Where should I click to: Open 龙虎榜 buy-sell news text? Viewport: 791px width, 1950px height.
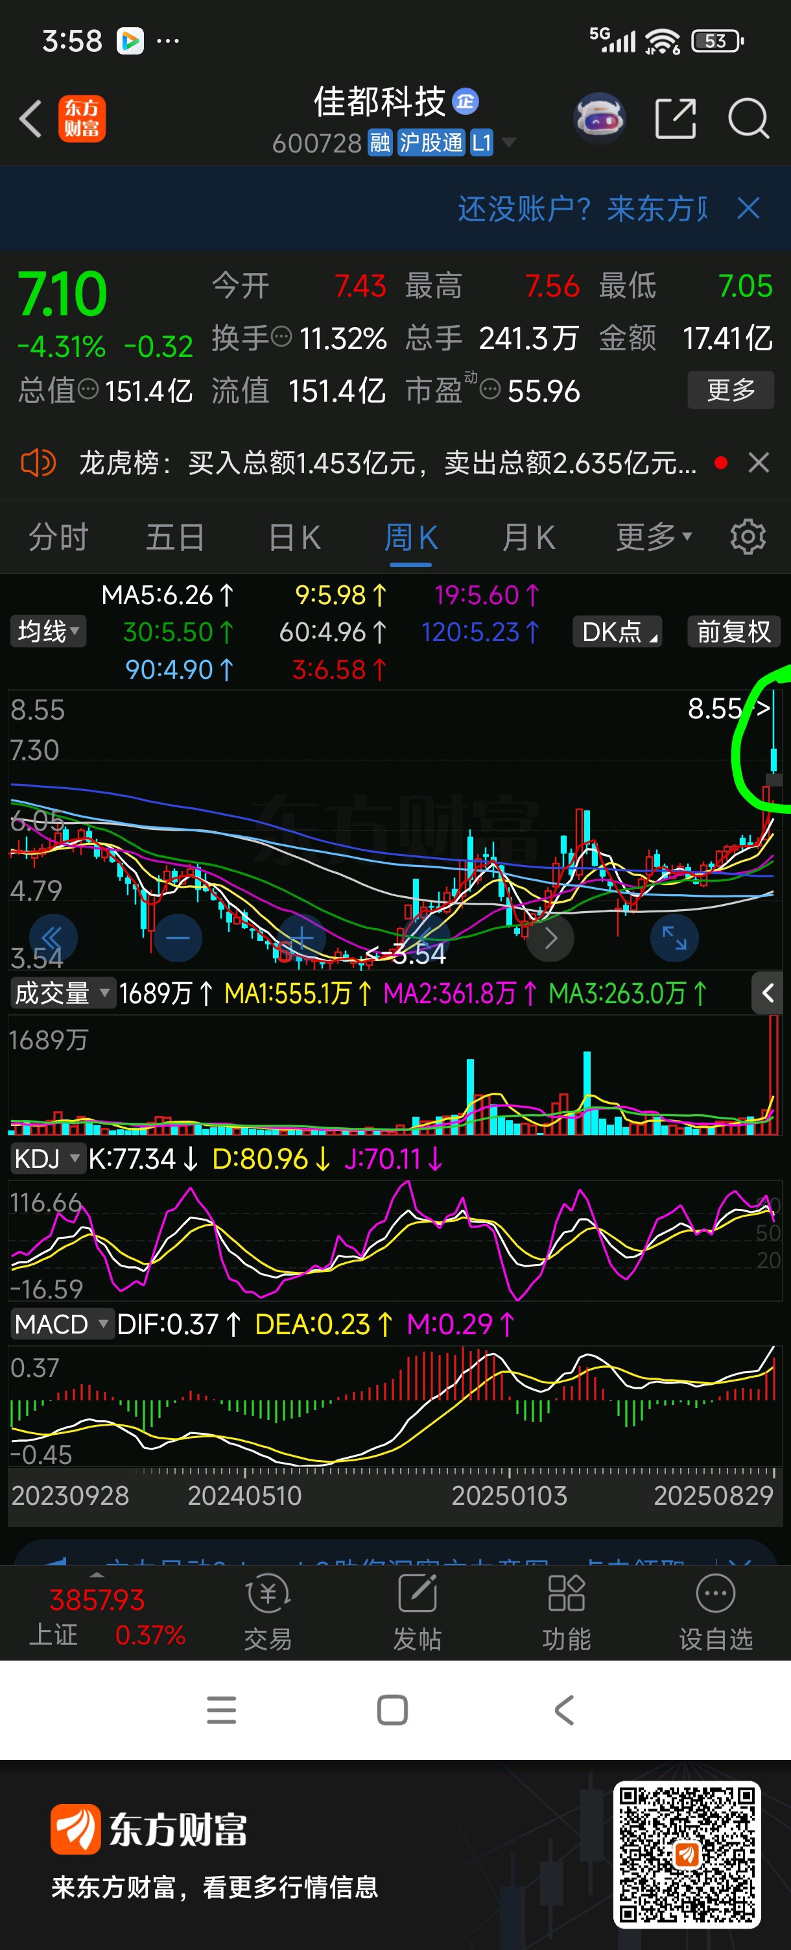tap(388, 463)
